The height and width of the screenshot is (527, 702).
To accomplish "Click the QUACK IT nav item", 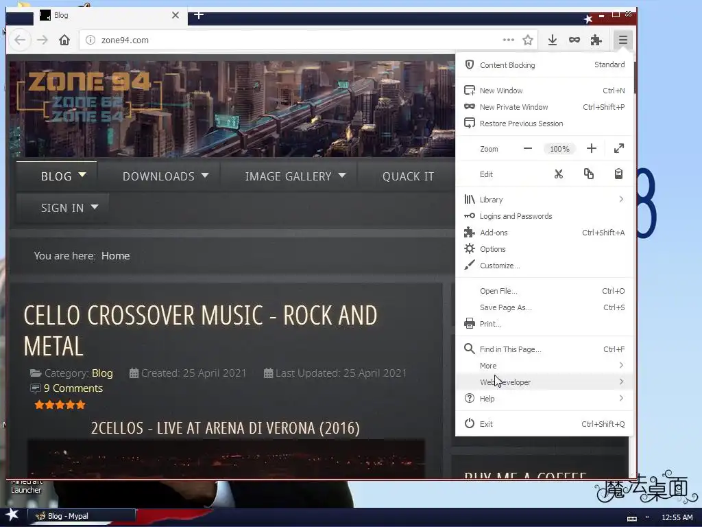I will click(408, 176).
